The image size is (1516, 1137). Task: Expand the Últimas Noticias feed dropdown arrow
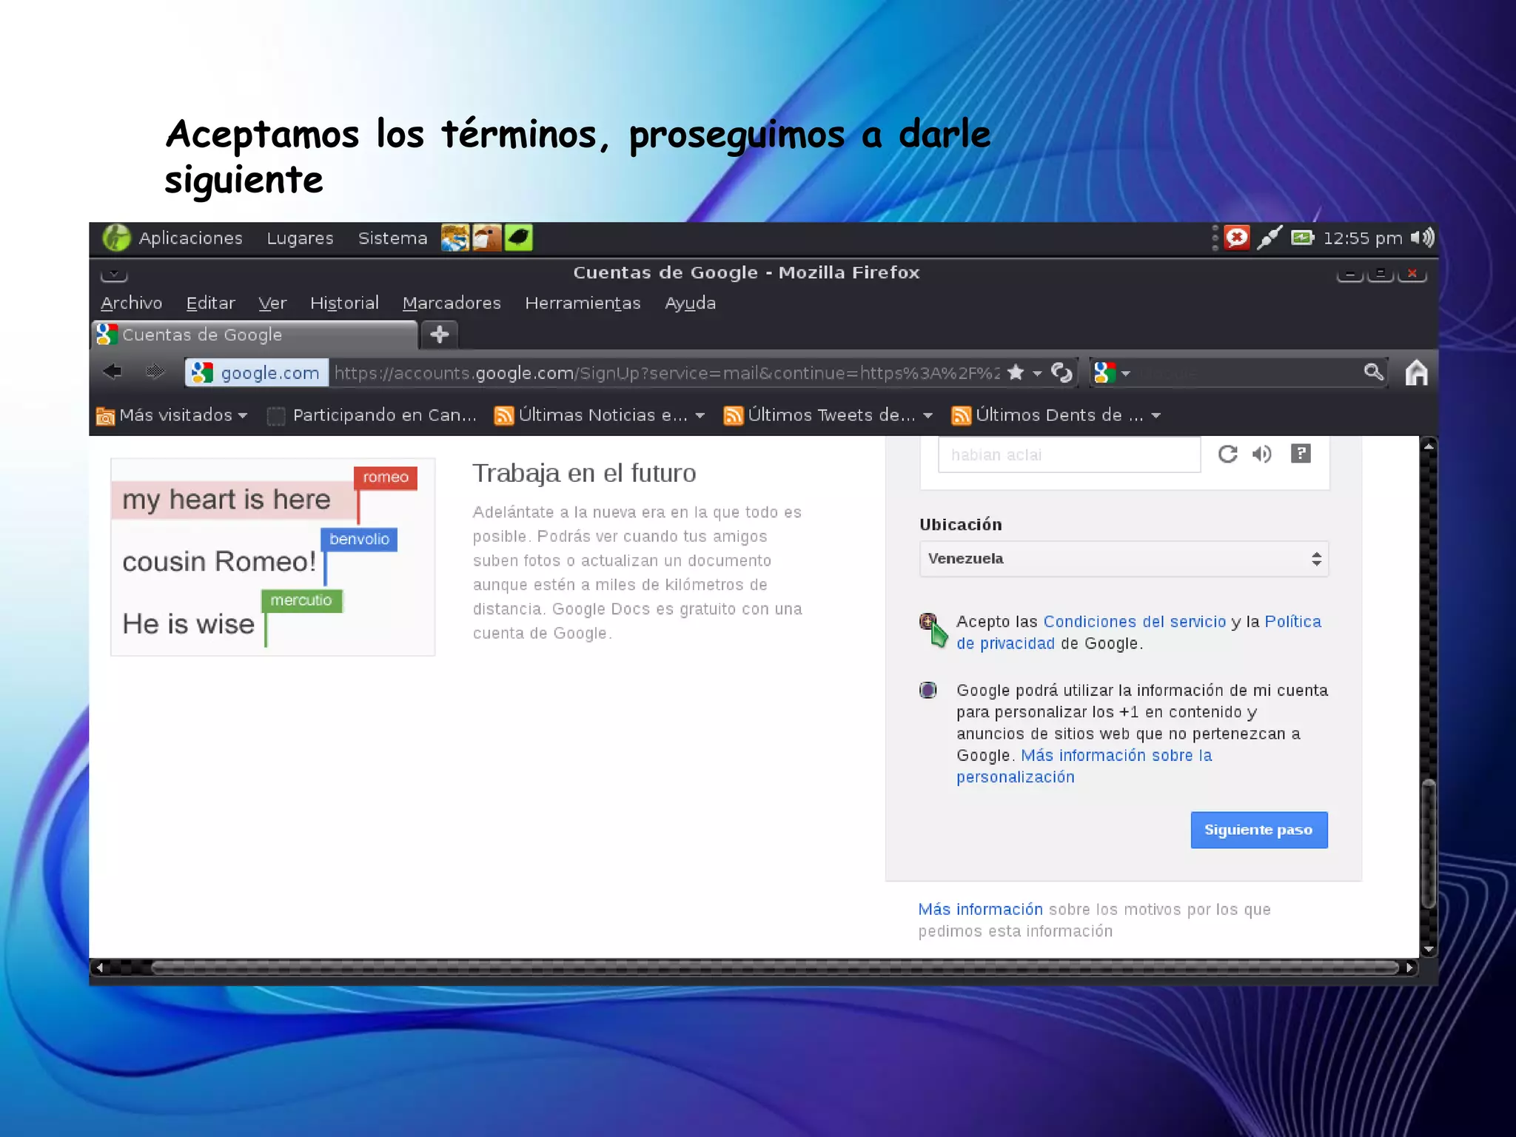click(x=700, y=415)
